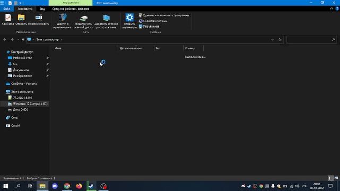
Task: Open the File (Файл) menu tab
Action: coord(7,9)
